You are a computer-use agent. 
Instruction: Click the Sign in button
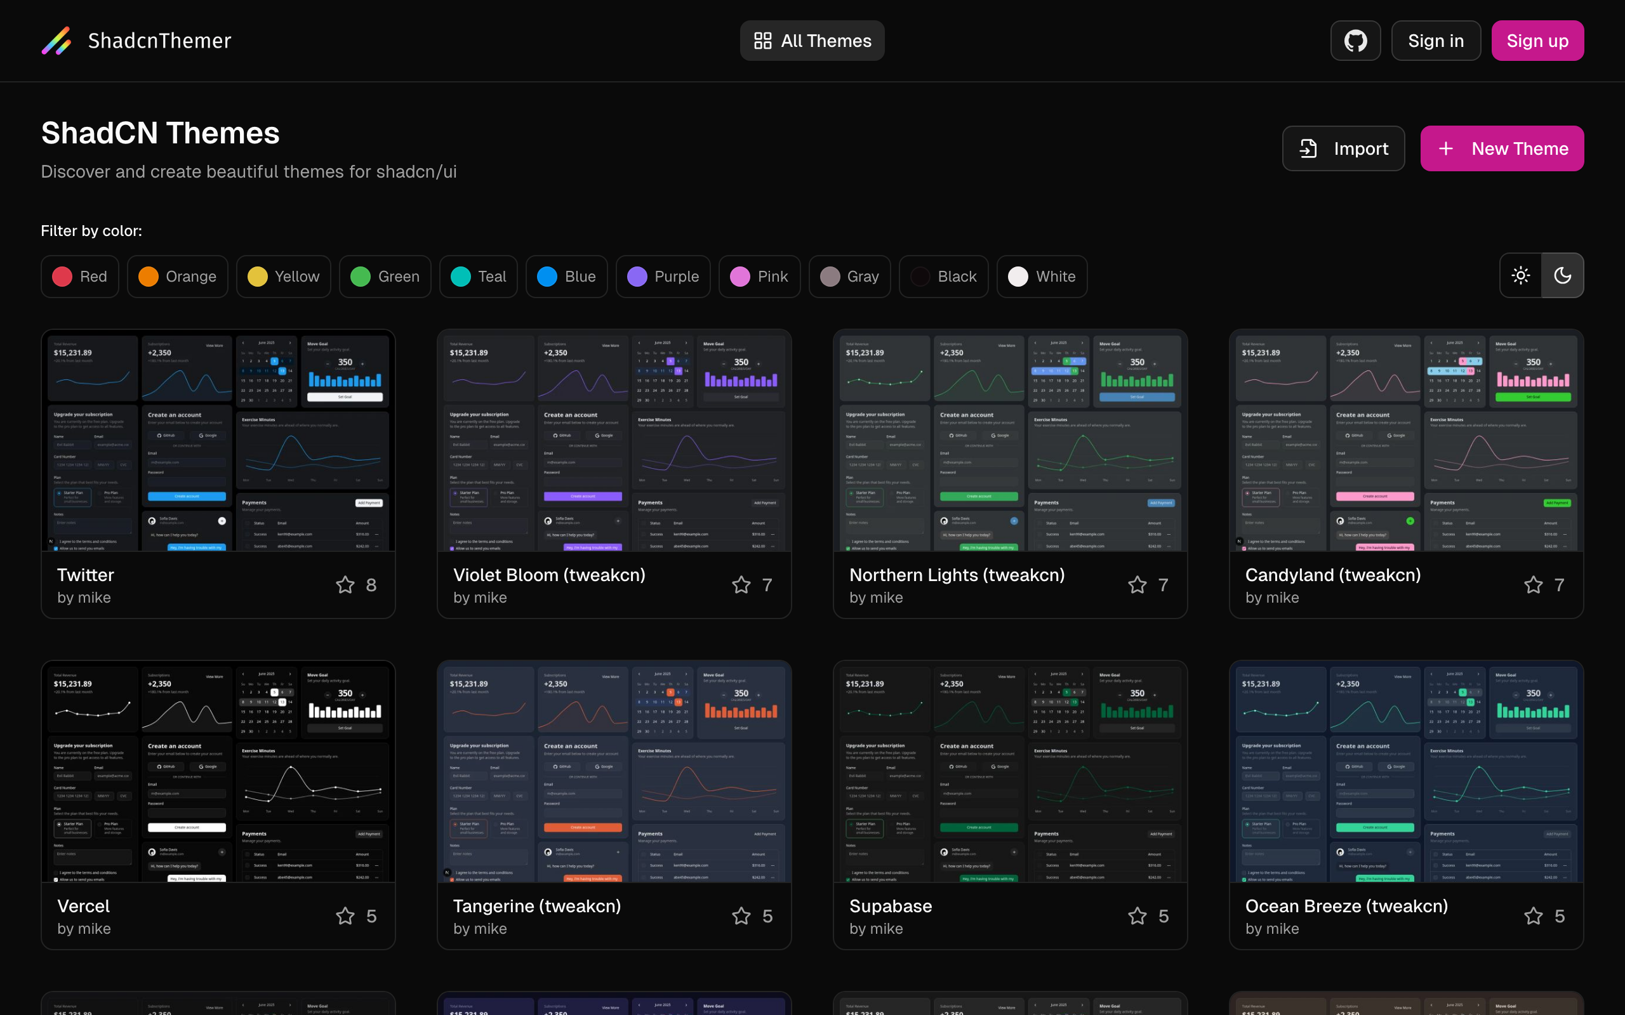coord(1436,41)
